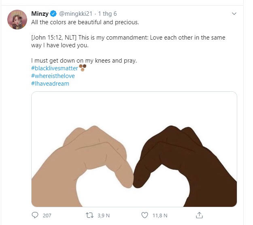The image size is (253, 225).
Task: Click the brown circles emoji after hashtag
Action: pos(83,68)
